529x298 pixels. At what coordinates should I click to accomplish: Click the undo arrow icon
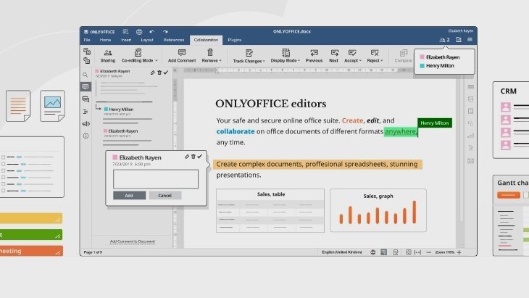click(152, 32)
